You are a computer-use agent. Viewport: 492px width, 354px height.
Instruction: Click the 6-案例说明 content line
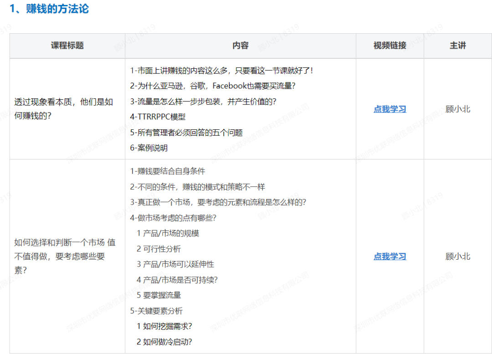[x=149, y=148]
